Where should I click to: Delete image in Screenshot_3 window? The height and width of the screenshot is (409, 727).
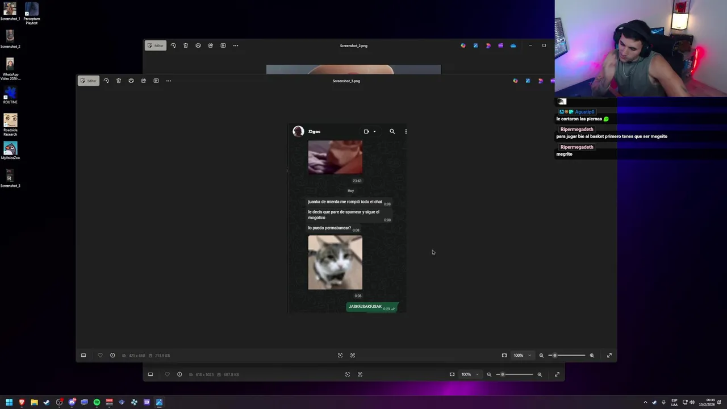(119, 81)
